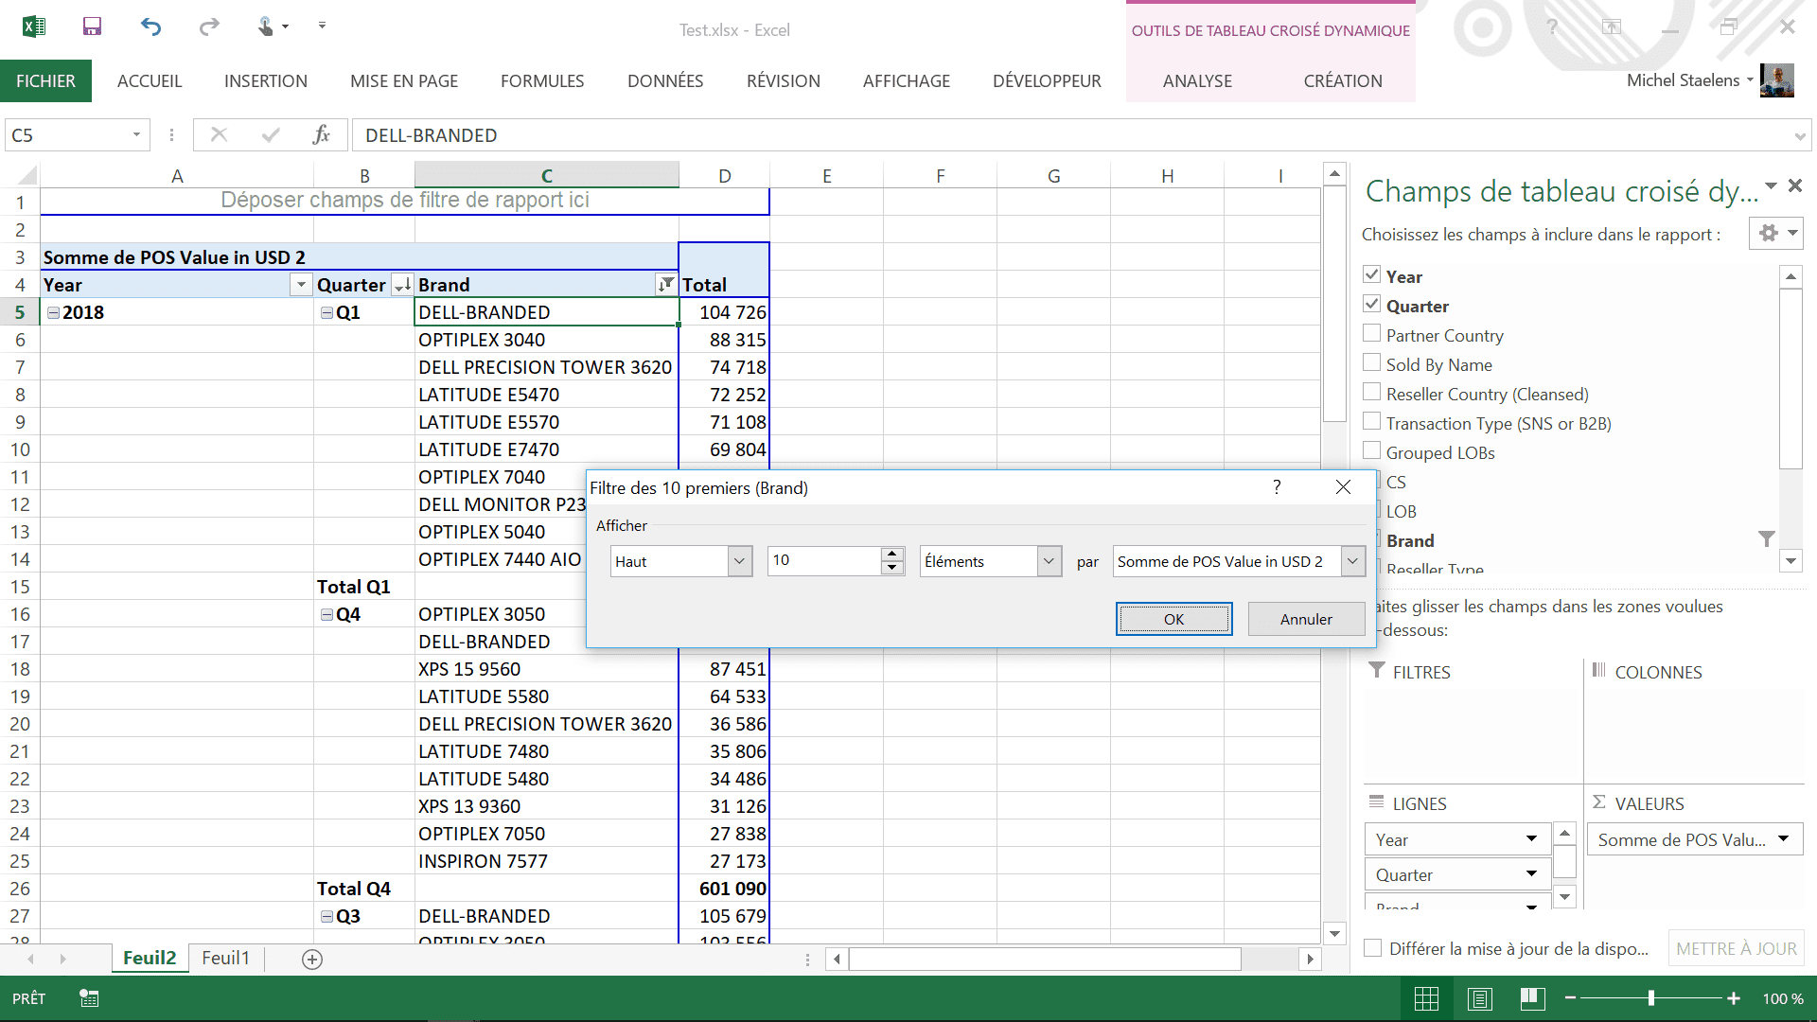The width and height of the screenshot is (1817, 1022).
Task: Open the field list tools gear icon
Action: pyautogui.click(x=1769, y=233)
